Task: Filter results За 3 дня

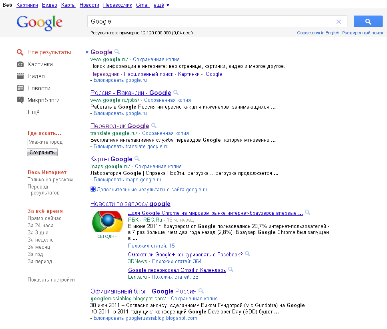Action: click(38, 232)
